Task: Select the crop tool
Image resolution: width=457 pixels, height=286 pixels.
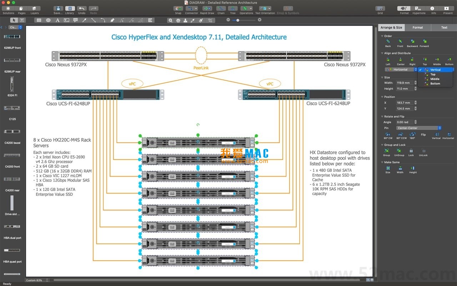Action: click(210, 20)
